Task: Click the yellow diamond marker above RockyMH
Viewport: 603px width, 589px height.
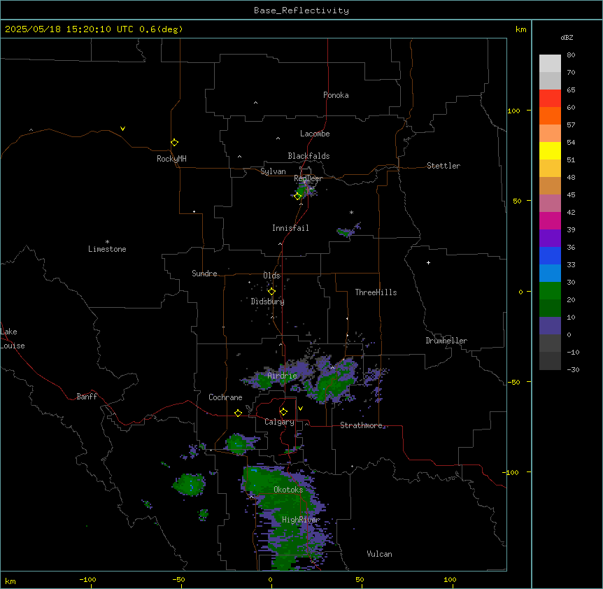Action: (175, 143)
